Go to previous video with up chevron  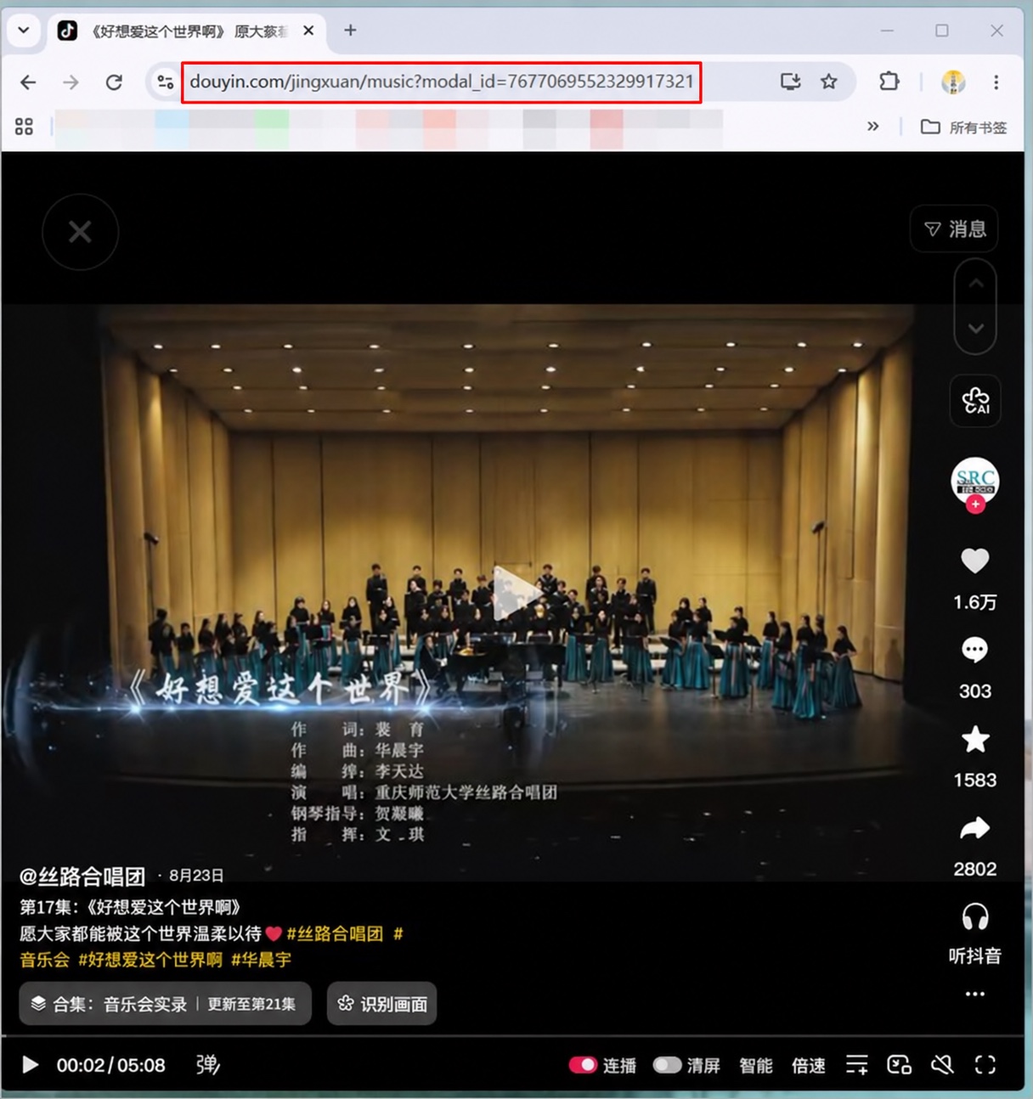(x=975, y=284)
